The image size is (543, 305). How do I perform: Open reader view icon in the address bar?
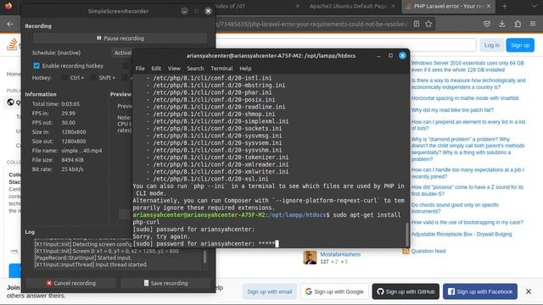pos(417,24)
